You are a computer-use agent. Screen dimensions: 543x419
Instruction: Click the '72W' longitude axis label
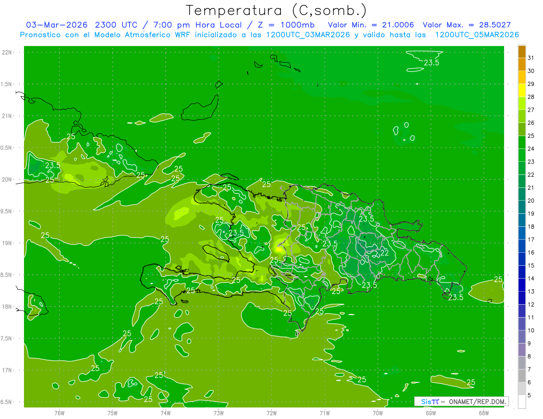click(x=271, y=413)
